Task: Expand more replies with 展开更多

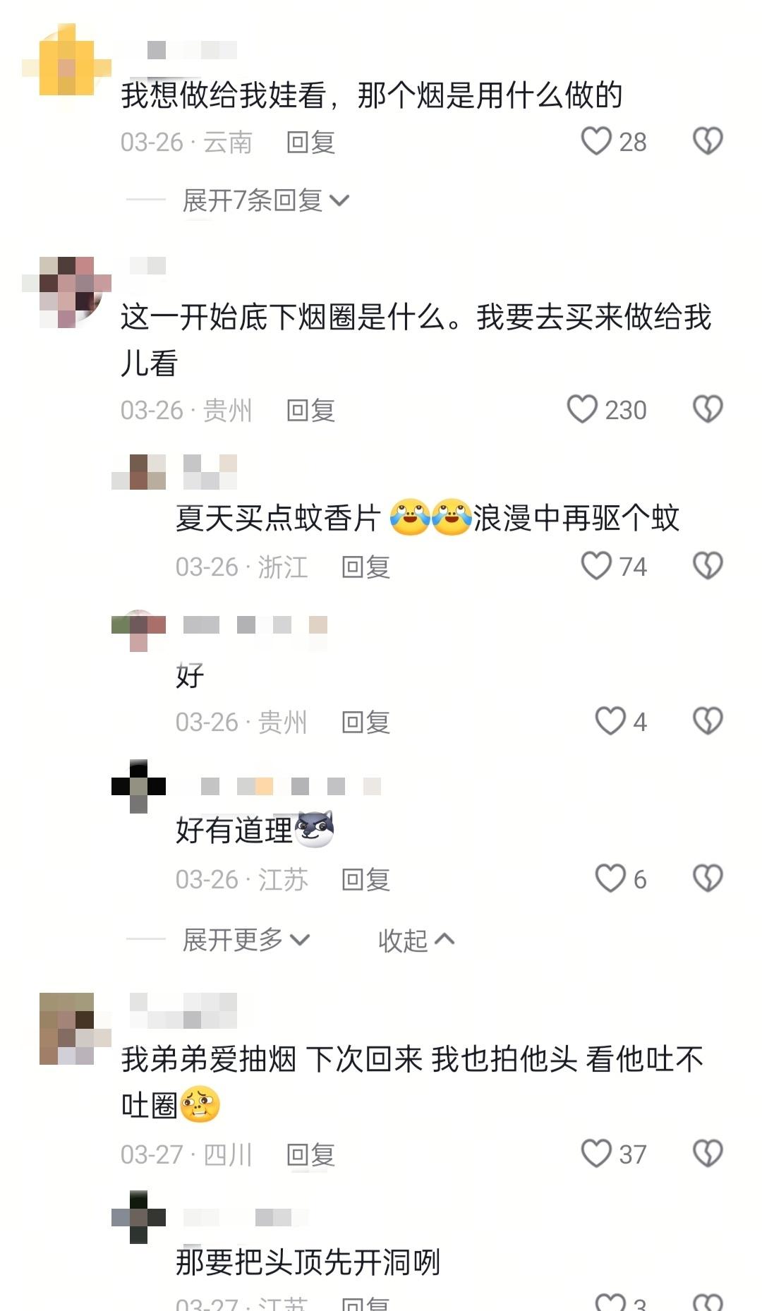Action: (x=246, y=940)
